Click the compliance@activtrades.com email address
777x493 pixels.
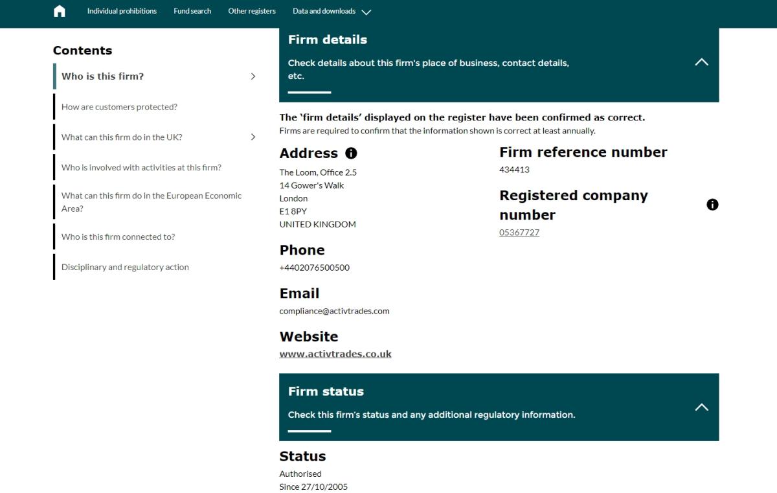coord(334,311)
